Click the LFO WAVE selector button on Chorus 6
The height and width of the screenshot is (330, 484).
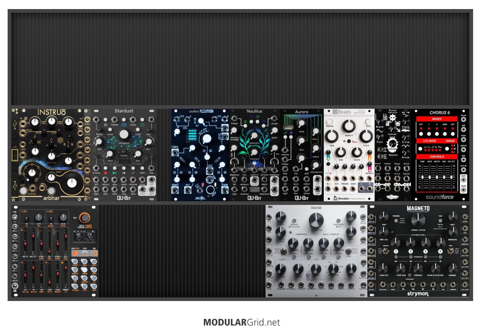421,149
